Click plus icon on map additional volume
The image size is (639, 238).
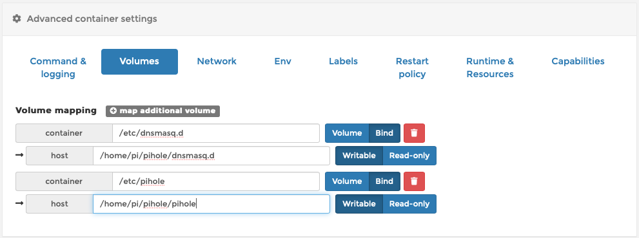point(113,111)
